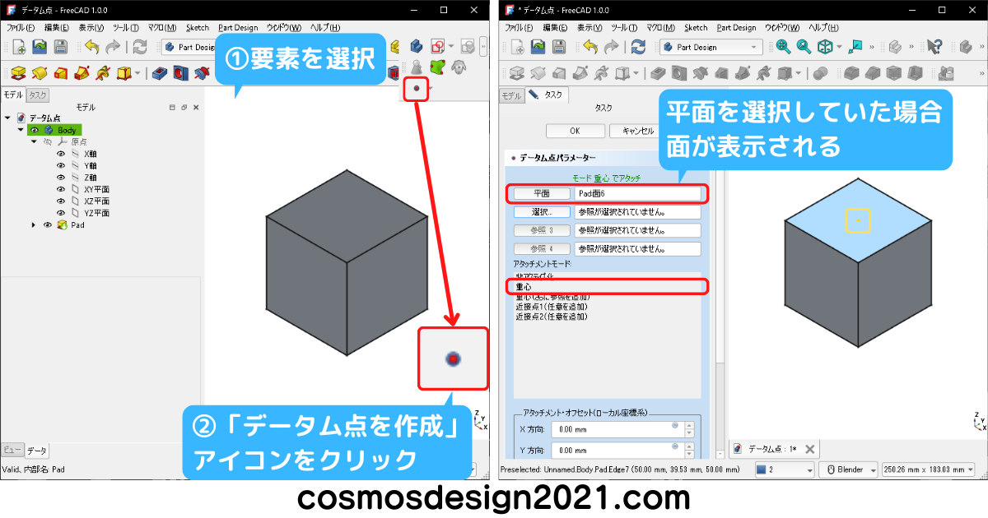
Task: Collapse the Body tree node
Action: click(x=21, y=130)
